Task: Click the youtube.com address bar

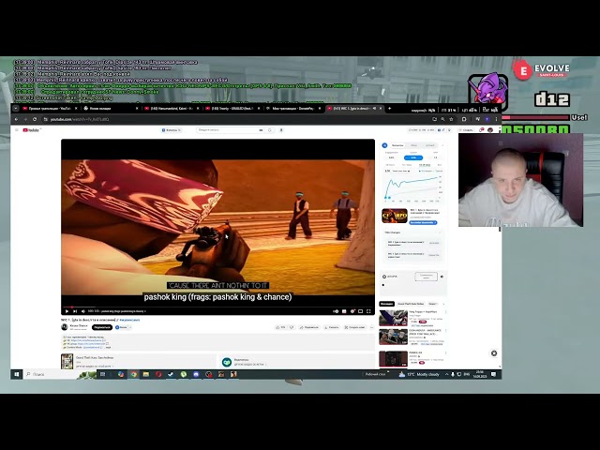Action: [235, 119]
